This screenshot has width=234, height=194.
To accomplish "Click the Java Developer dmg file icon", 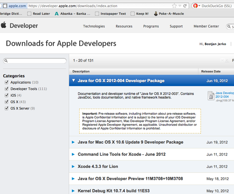I will (211, 95).
